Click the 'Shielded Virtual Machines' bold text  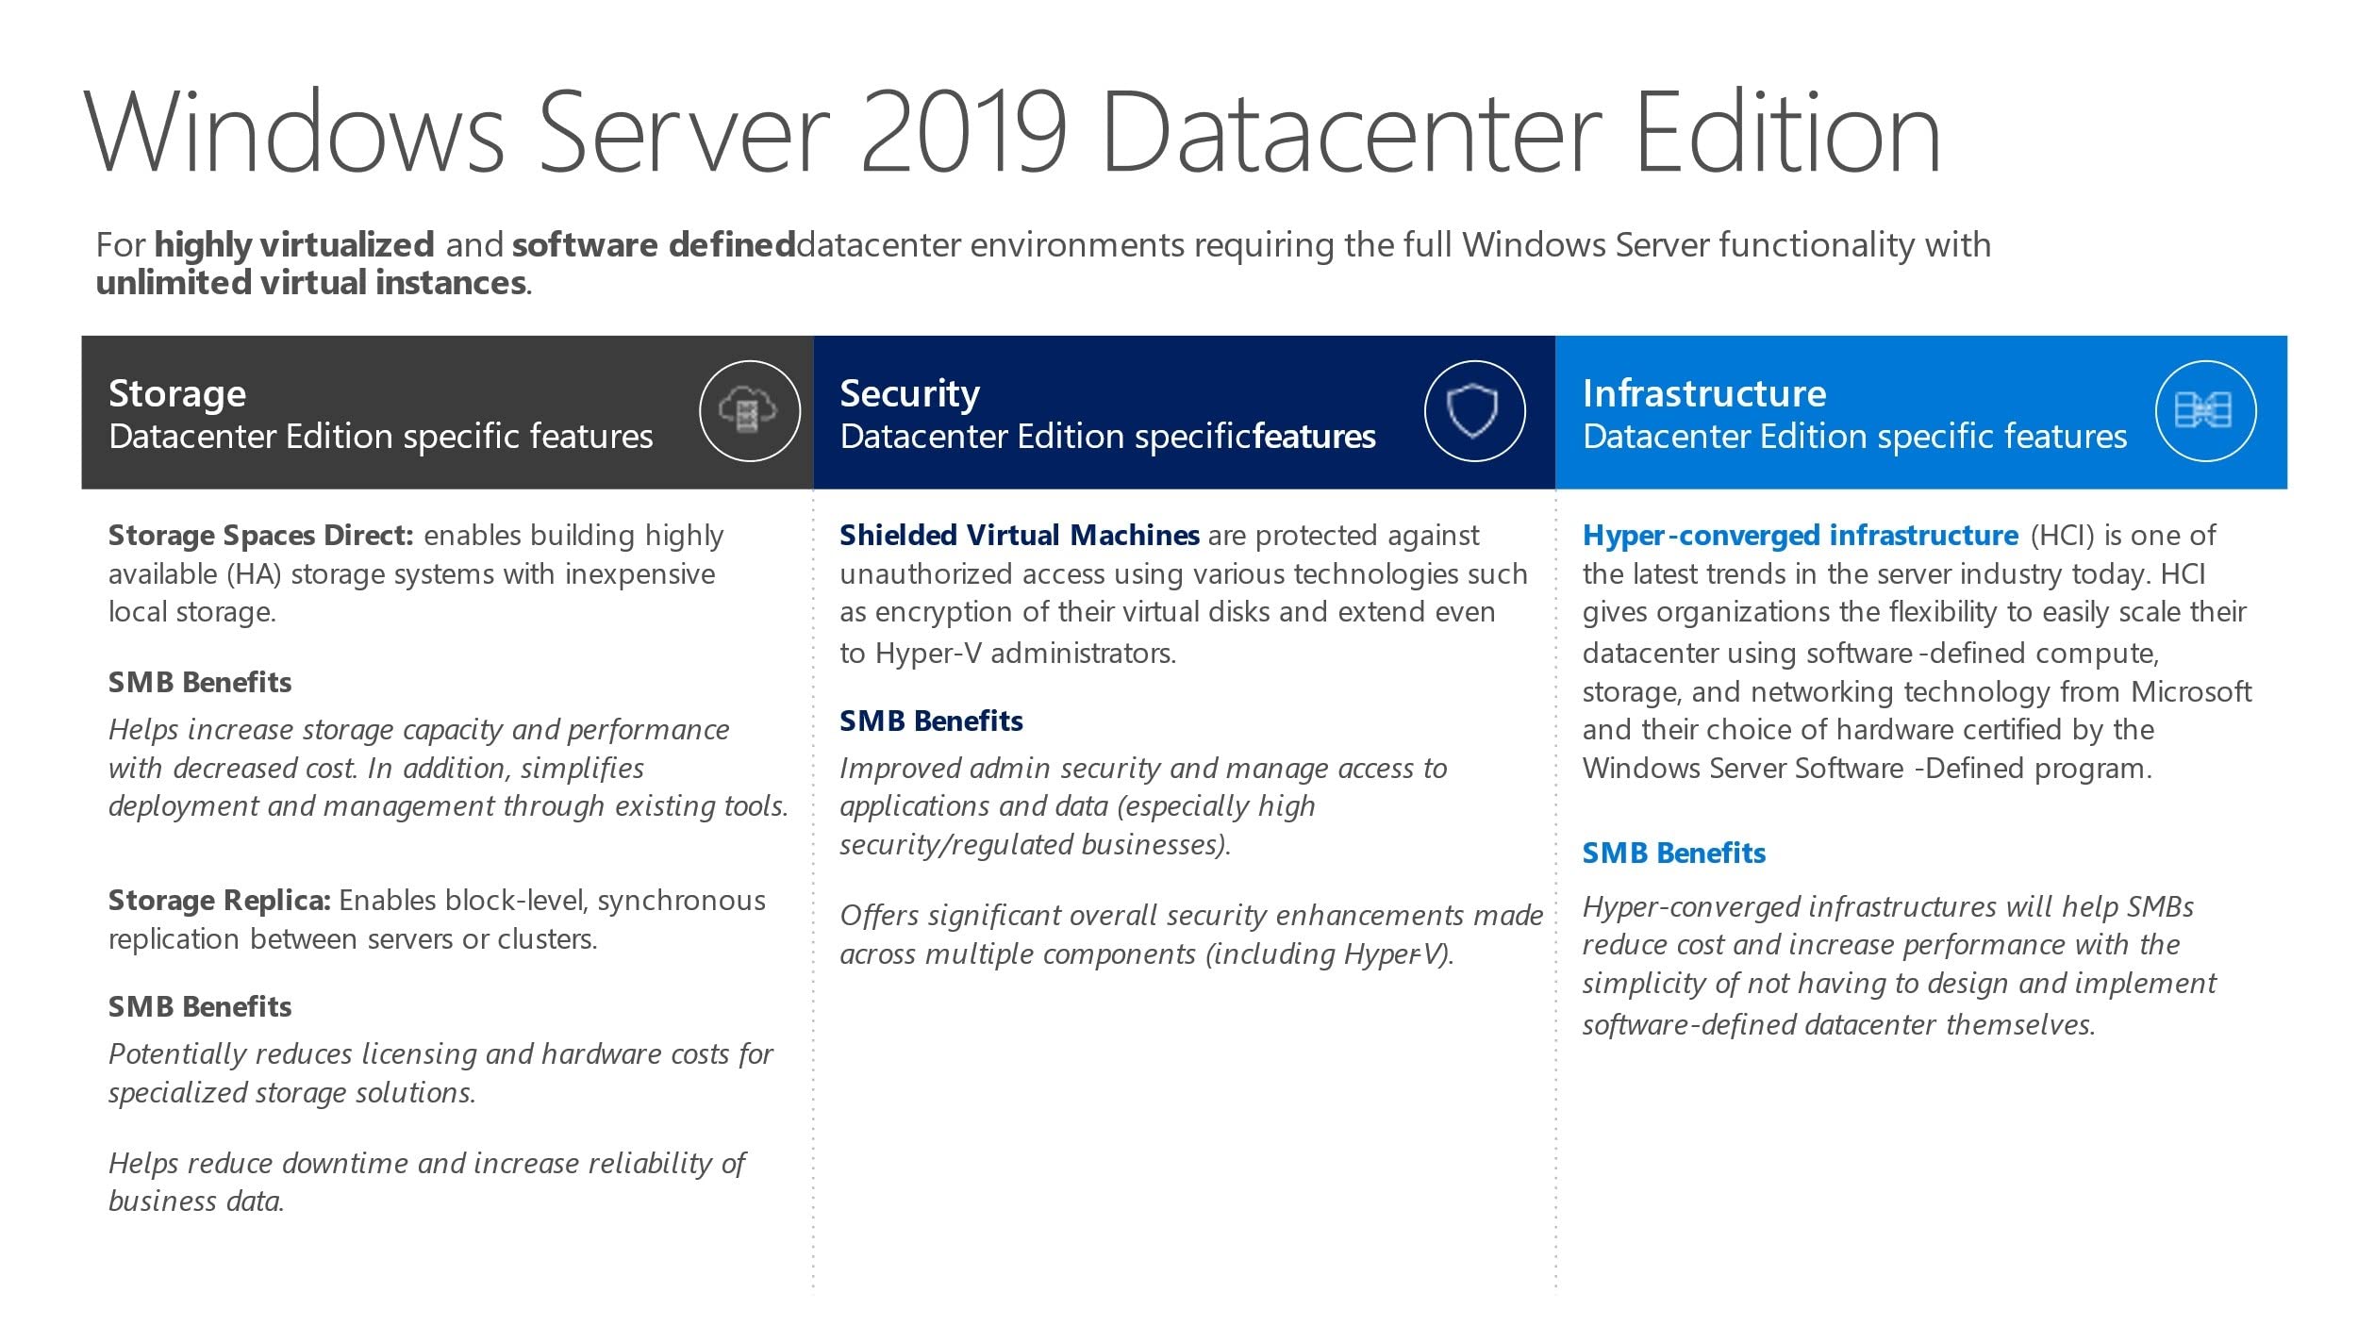point(1020,536)
